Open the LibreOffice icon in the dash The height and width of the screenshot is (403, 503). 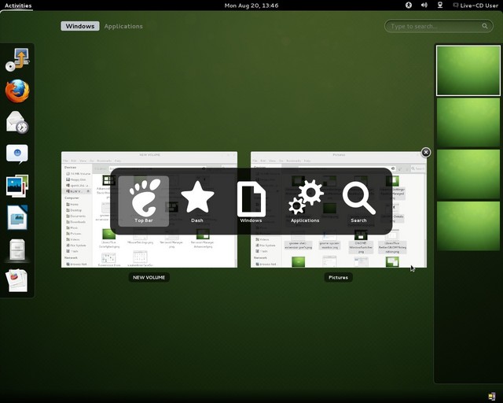click(x=17, y=217)
